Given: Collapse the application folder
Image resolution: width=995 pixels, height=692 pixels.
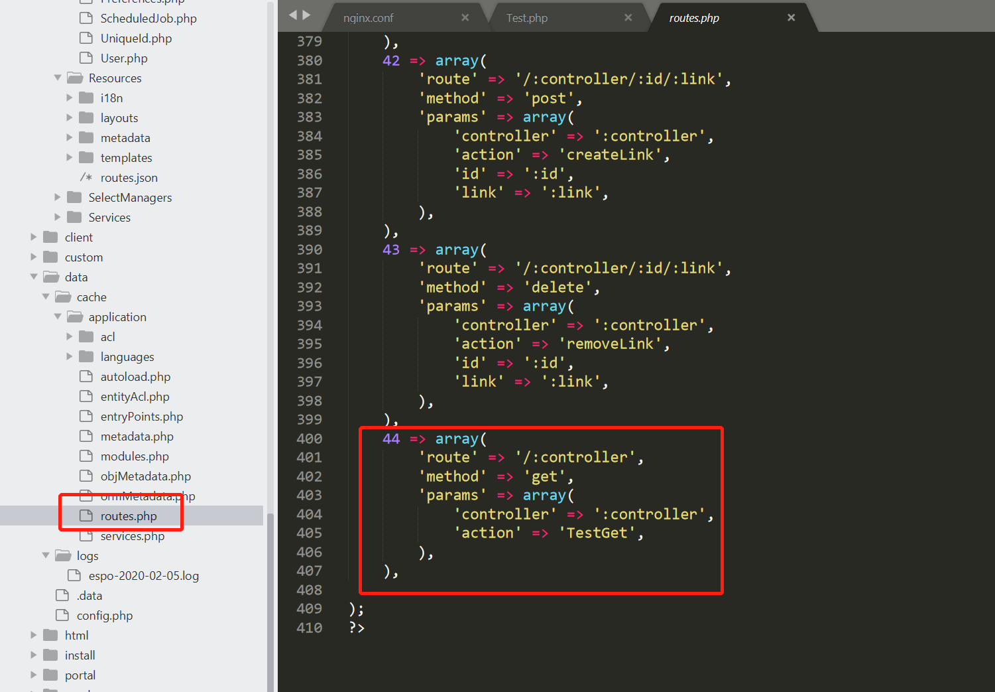Looking at the screenshot, I should pyautogui.click(x=57, y=316).
